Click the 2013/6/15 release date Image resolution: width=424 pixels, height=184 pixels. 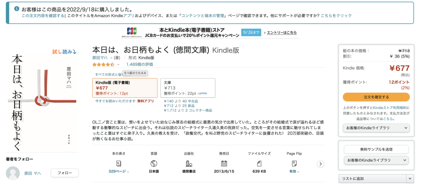pos(224,172)
